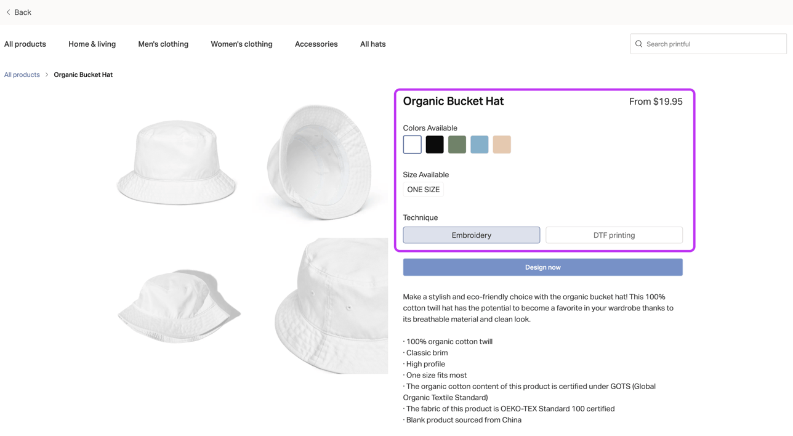
Task: Select the beige color swatch
Action: [502, 145]
